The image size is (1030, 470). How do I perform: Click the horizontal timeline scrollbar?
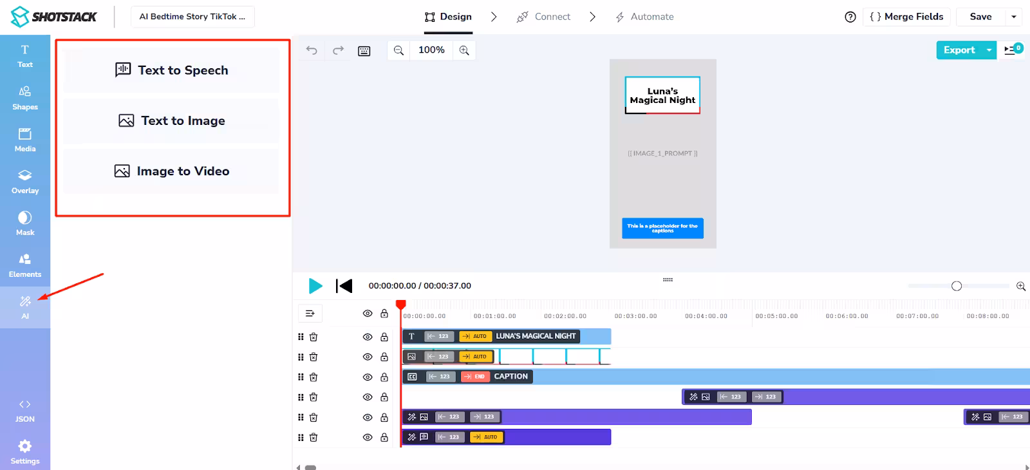tap(310, 467)
